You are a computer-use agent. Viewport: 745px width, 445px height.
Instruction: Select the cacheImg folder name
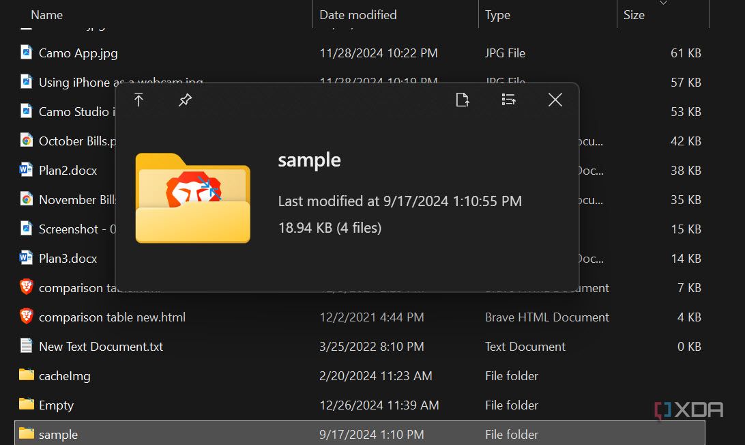click(65, 376)
